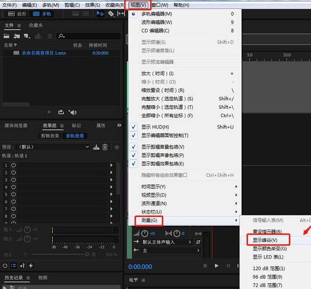Open preset dropdown （默认）

pyautogui.click(x=53, y=147)
